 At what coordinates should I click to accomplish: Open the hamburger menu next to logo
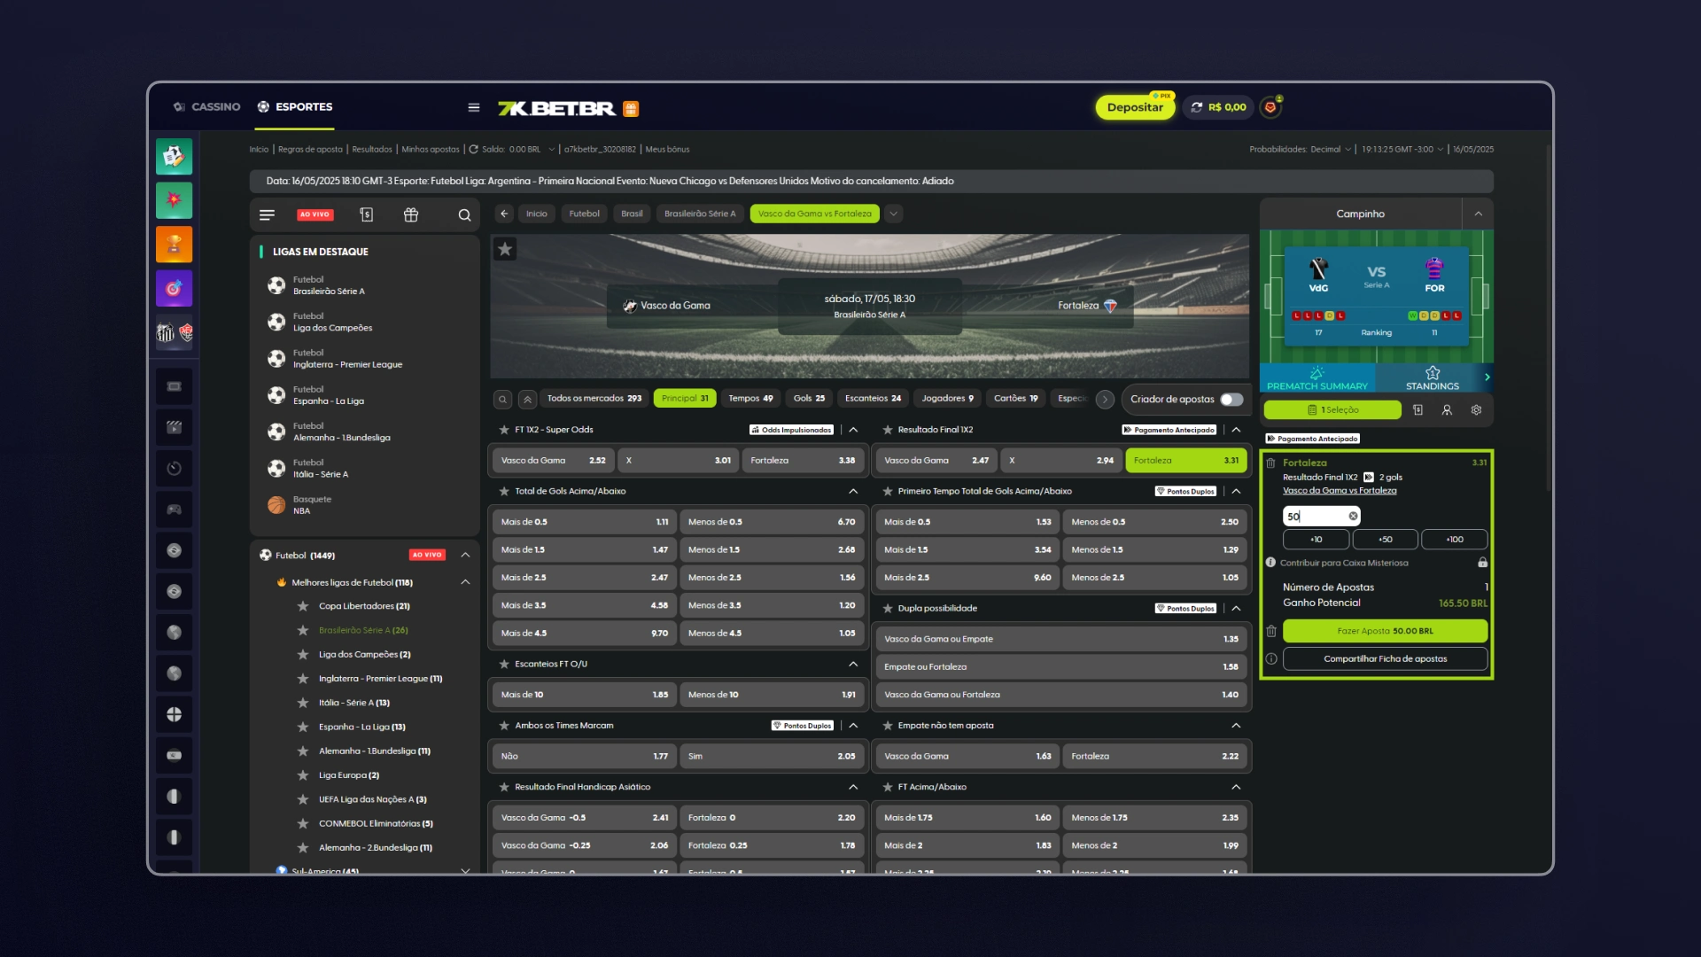point(474,108)
